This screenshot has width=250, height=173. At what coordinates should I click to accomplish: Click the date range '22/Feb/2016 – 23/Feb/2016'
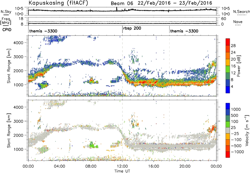coord(175,3)
